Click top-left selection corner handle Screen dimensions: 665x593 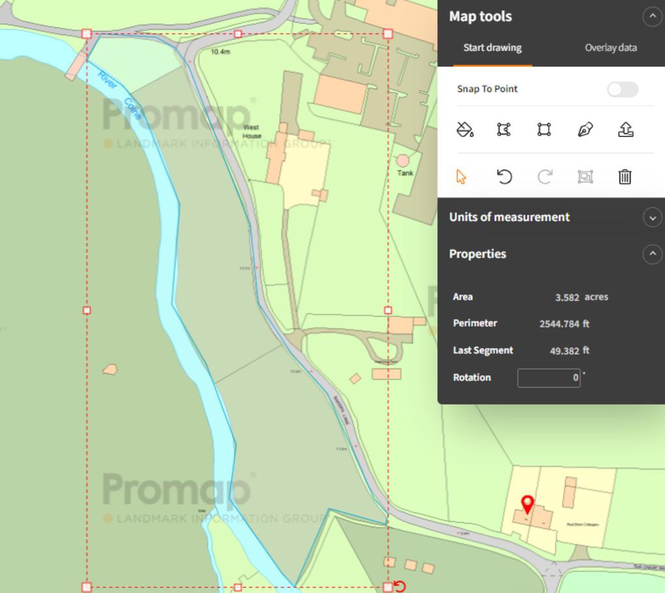(x=86, y=34)
